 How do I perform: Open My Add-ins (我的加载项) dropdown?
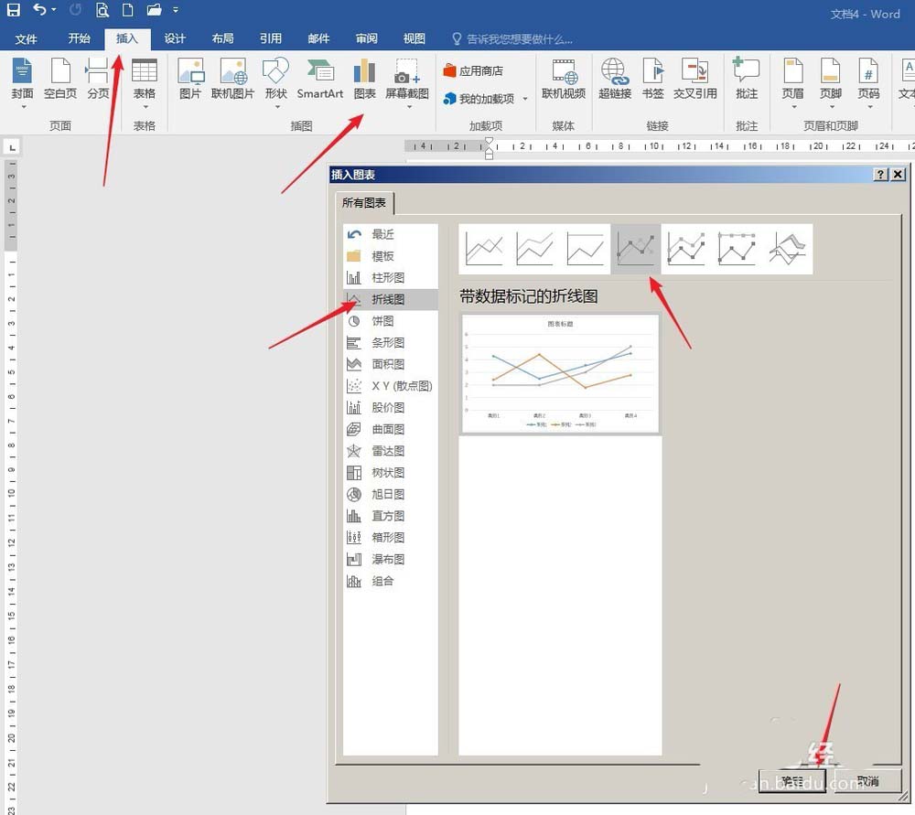[524, 99]
